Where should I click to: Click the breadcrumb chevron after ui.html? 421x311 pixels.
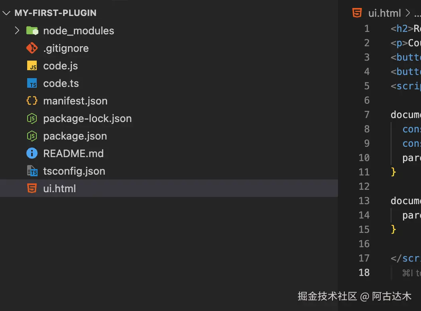407,13
